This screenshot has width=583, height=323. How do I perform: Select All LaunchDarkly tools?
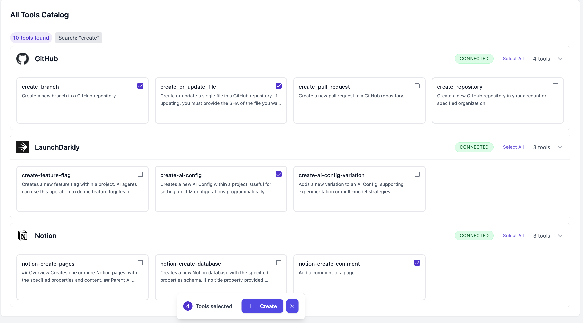click(x=513, y=147)
